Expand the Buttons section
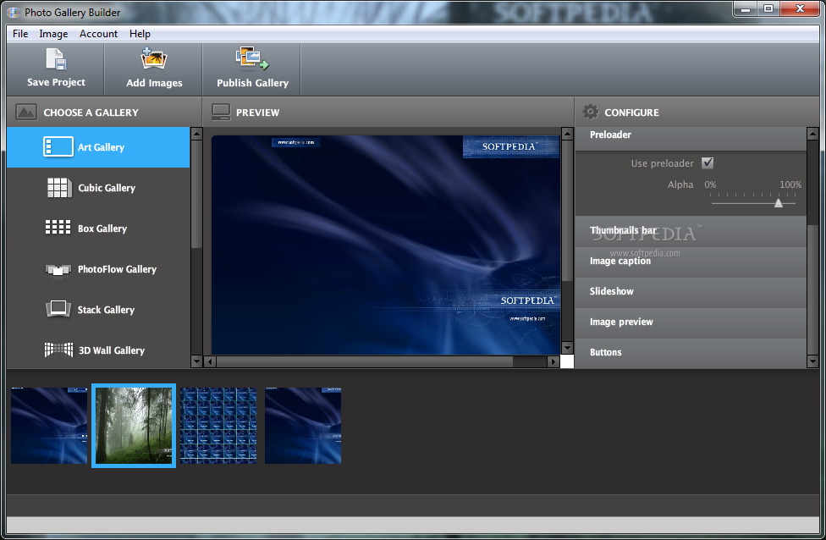Viewport: 826px width, 540px height. (x=691, y=352)
